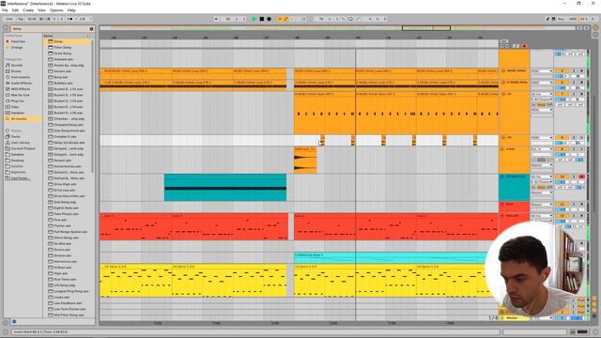Click the Link button in control bar
Viewport: 601px width, 338px height.
click(x=9, y=19)
